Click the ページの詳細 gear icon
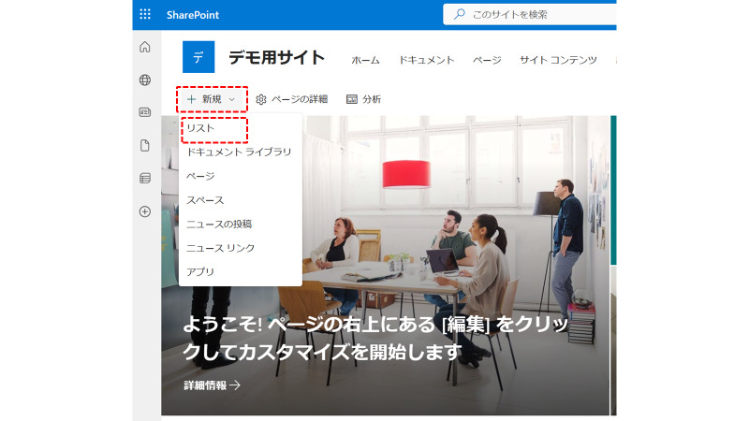This screenshot has width=749, height=421. click(x=261, y=99)
